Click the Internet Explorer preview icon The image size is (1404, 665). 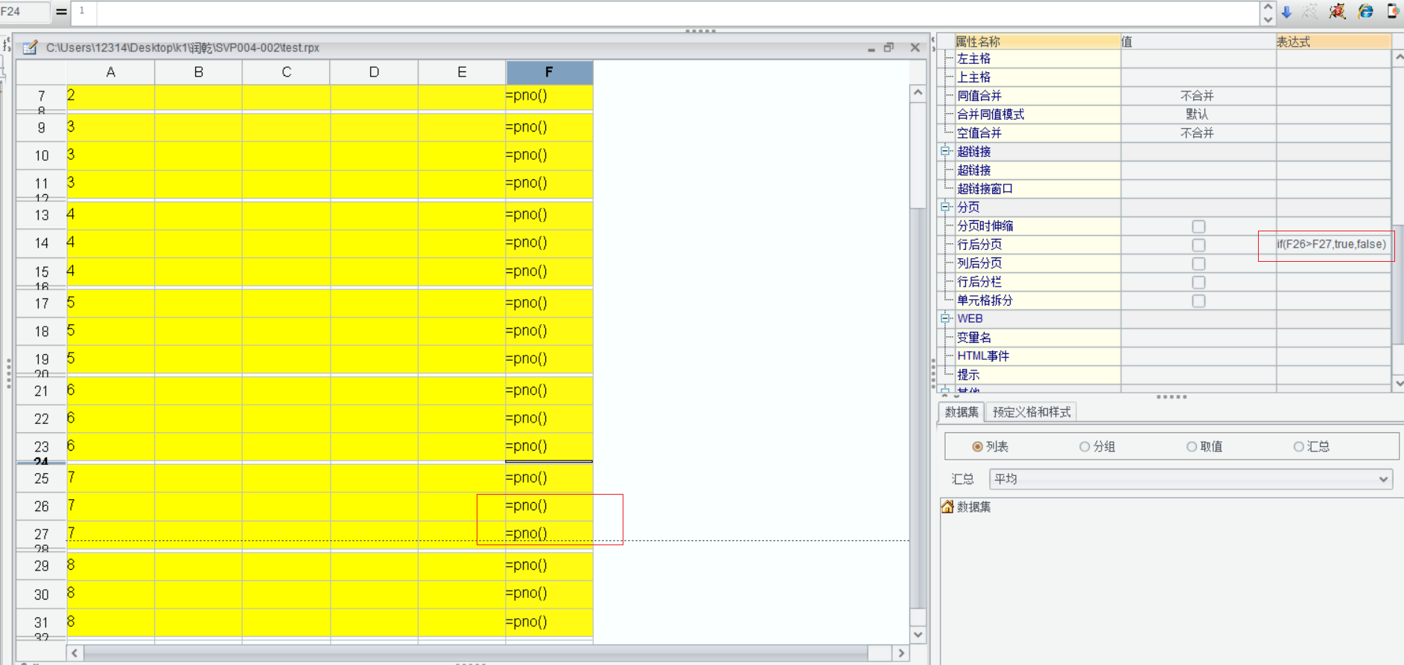click(1365, 11)
